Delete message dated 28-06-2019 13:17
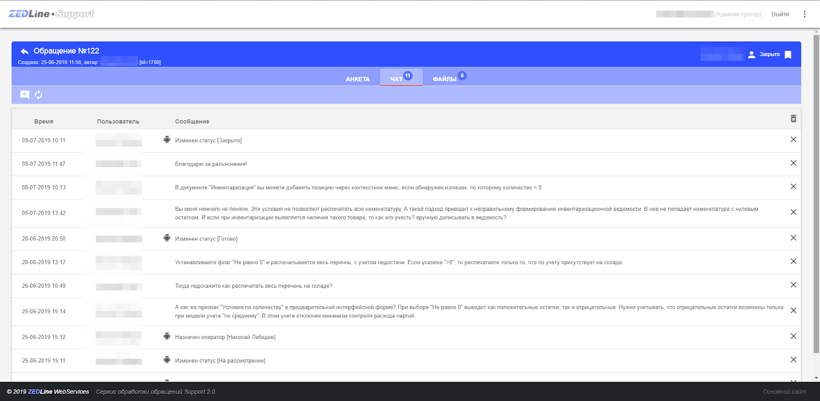Viewport: 820px width, 401px height. click(793, 262)
